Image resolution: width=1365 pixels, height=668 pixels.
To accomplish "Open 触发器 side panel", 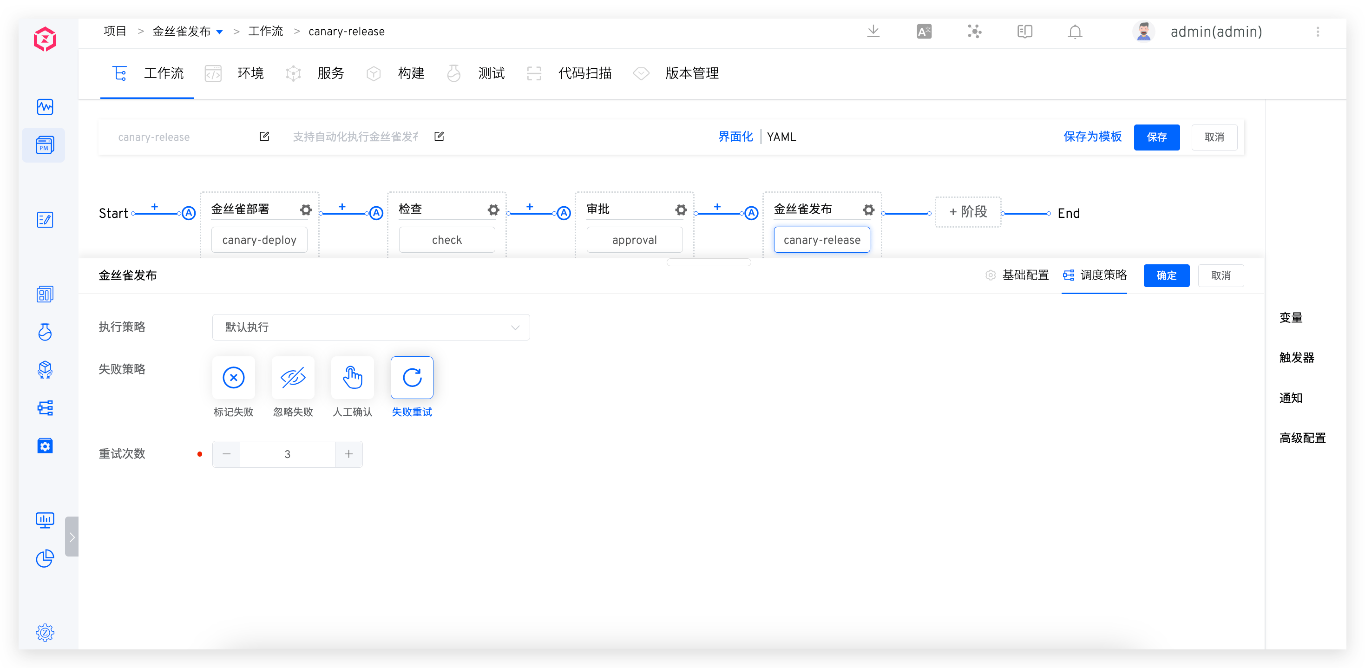I will [1297, 358].
